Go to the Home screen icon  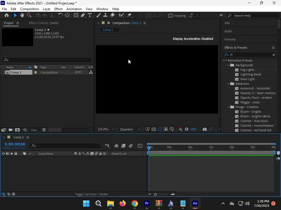[7, 15]
